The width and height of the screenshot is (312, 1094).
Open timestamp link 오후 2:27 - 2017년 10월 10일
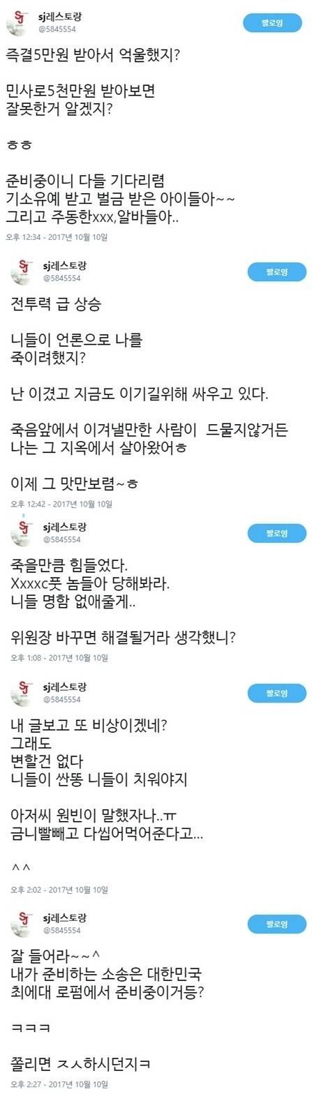point(59,1084)
